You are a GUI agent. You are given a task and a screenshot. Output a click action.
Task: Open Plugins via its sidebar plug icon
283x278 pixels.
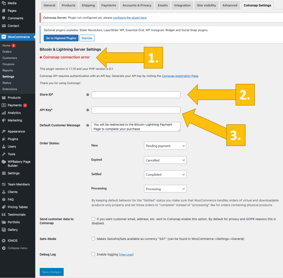4,139
